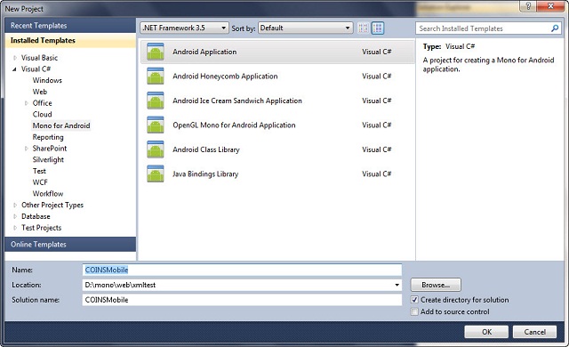Collapse the Visual C# tree node
The height and width of the screenshot is (347, 569).
click(x=14, y=69)
